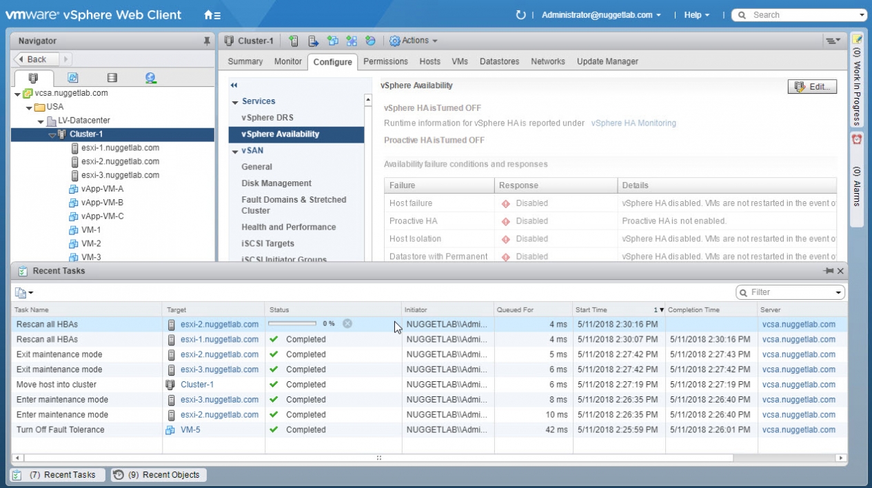
Task: Click the Add Host toolbar icon
Action: (294, 41)
